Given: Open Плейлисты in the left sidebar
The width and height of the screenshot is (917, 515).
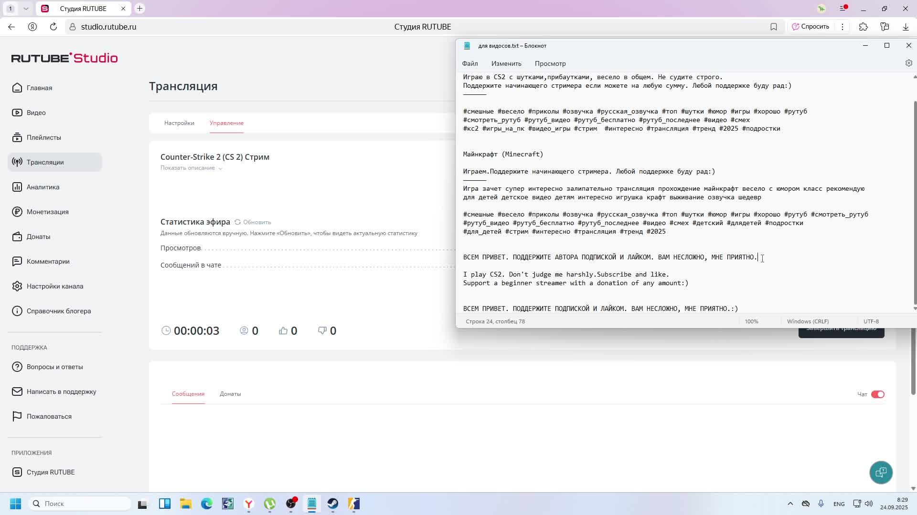Looking at the screenshot, I should pyautogui.click(x=43, y=137).
